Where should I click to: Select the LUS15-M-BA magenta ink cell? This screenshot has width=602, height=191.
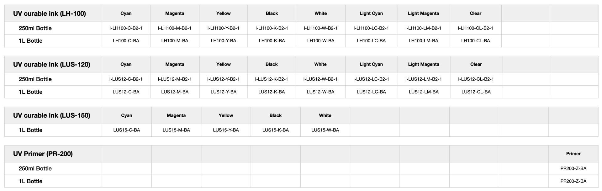176,130
